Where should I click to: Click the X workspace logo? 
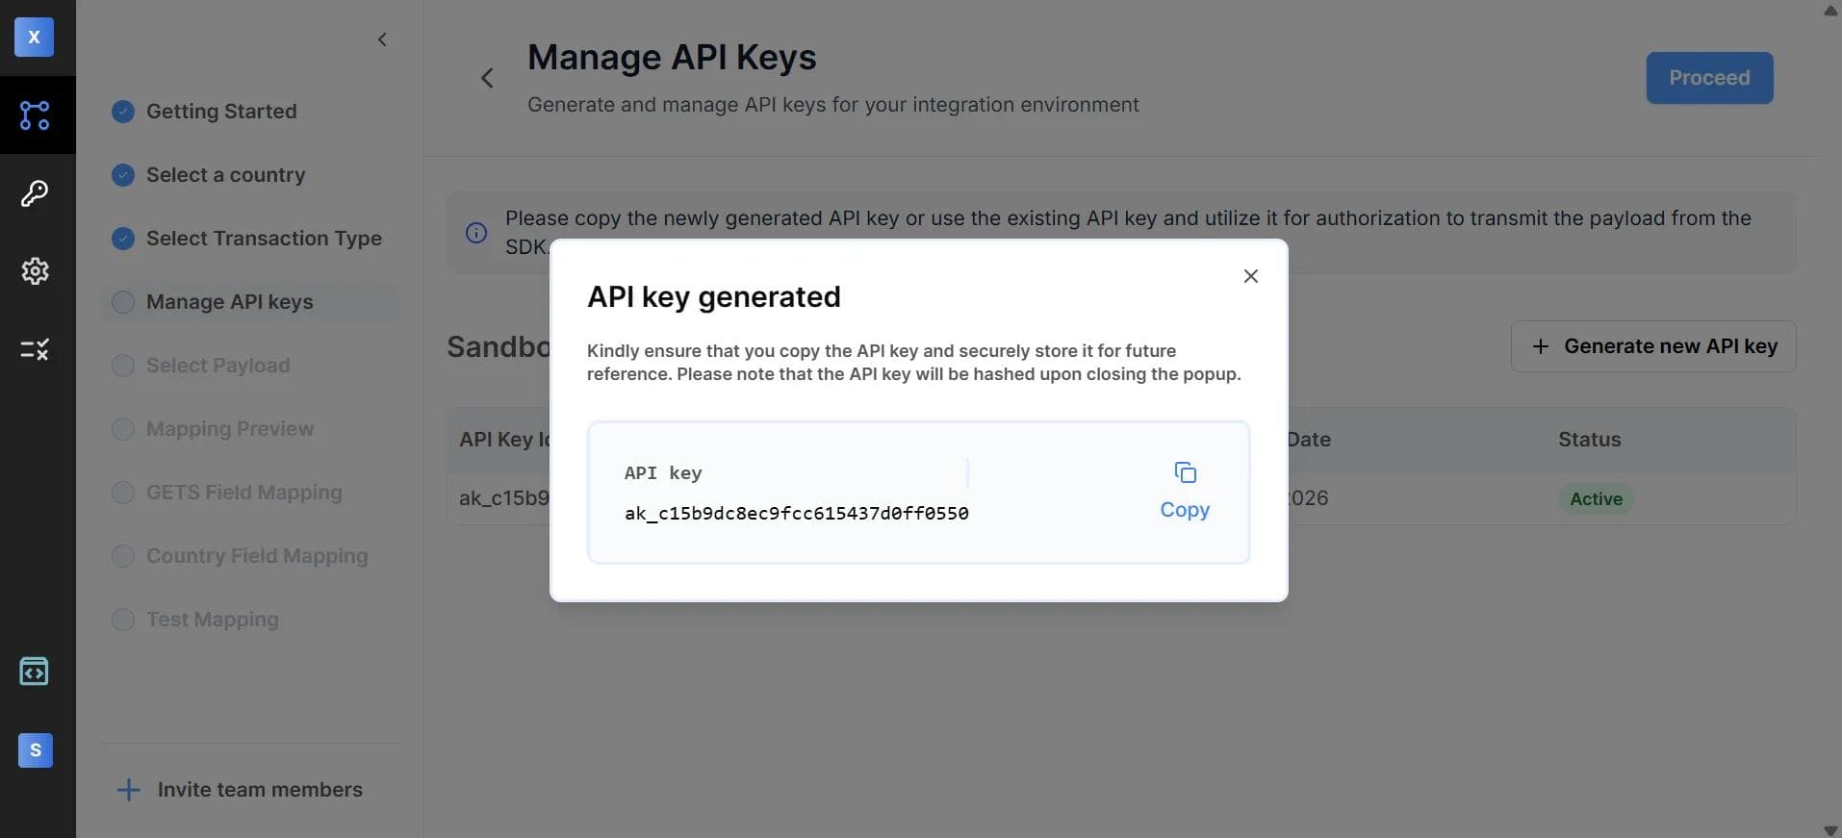coord(33,38)
